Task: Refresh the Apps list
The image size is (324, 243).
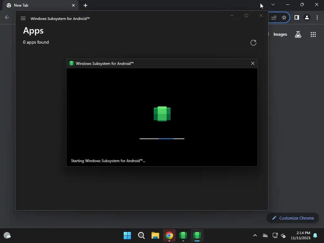Action: 253,43
